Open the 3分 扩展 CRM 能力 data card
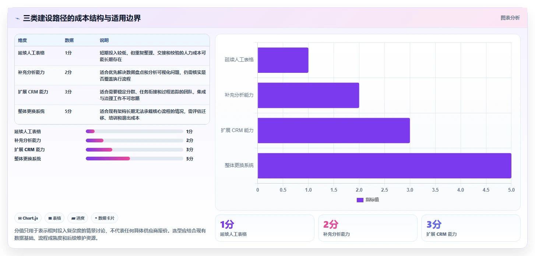 (471, 228)
